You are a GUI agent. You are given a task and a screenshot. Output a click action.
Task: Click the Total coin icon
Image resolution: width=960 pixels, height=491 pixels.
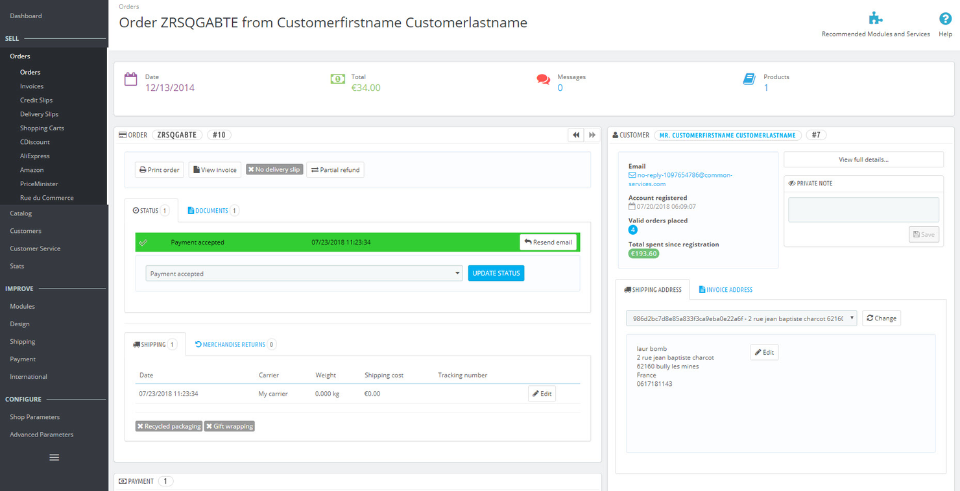pos(337,78)
